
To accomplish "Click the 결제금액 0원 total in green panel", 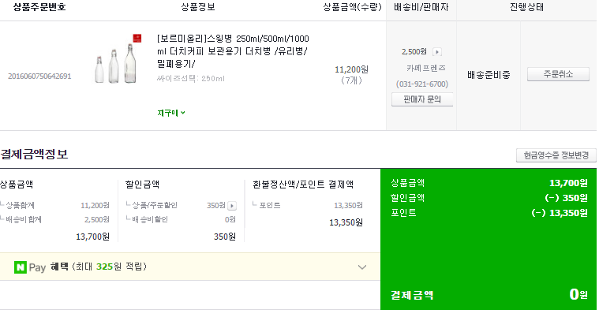I will pyautogui.click(x=578, y=295).
